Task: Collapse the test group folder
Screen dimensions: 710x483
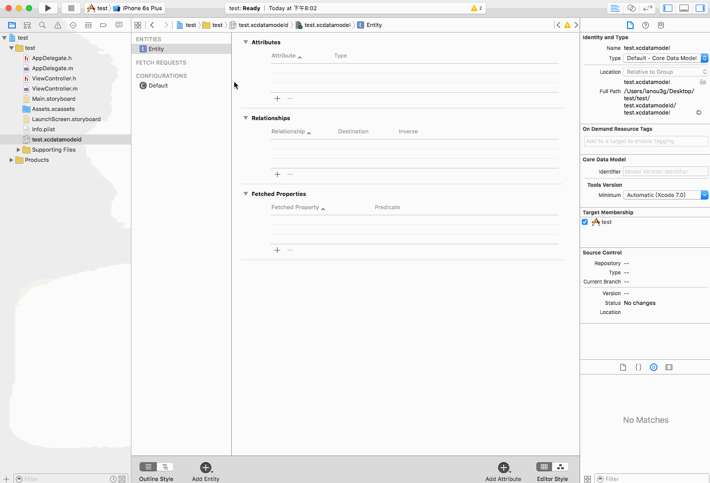Action: click(x=11, y=48)
